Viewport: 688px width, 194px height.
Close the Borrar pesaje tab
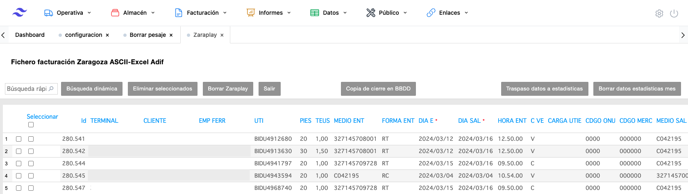pos(171,35)
